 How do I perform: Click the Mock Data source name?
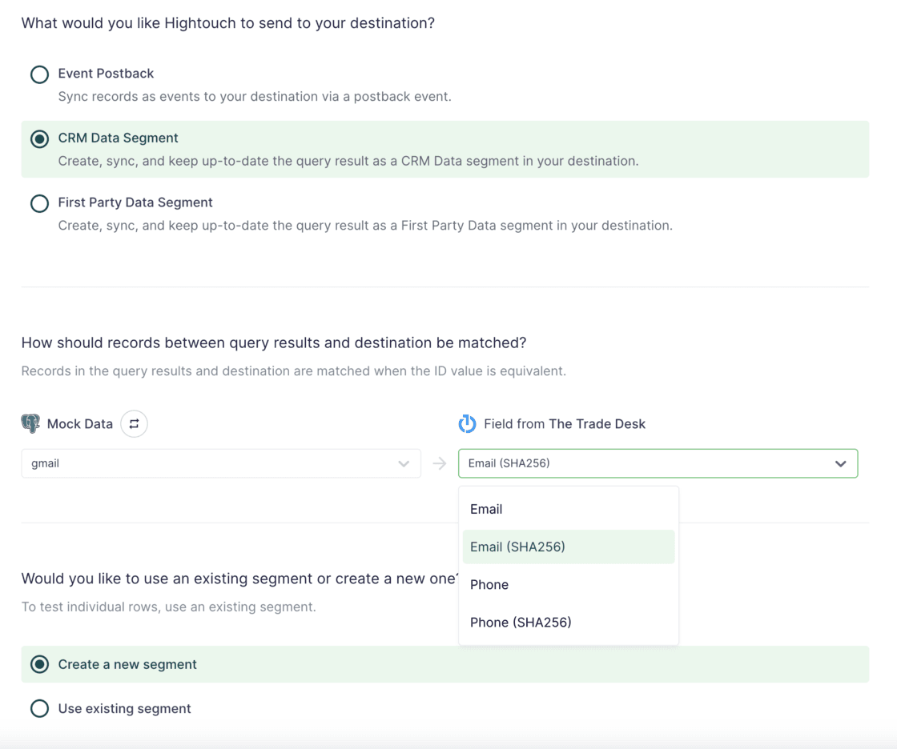[x=80, y=423]
